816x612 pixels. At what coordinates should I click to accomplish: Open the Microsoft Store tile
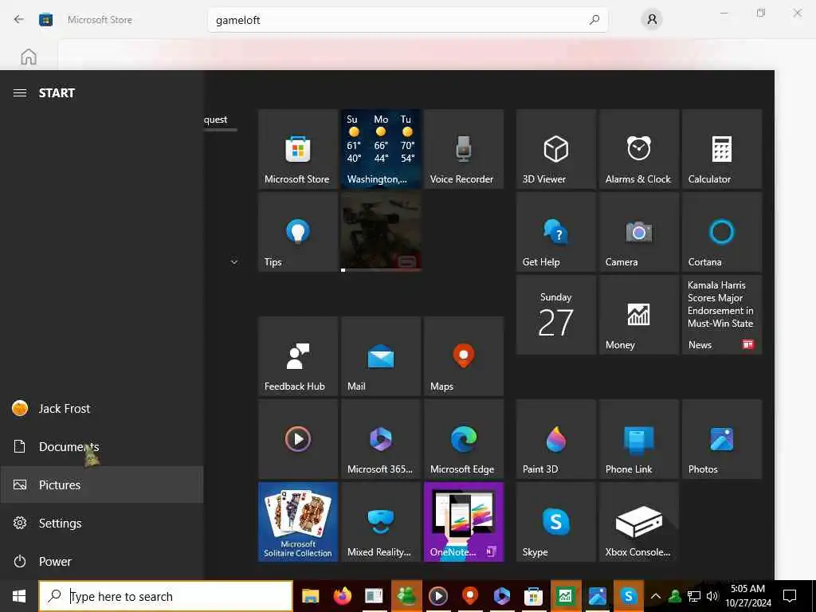pos(298,149)
